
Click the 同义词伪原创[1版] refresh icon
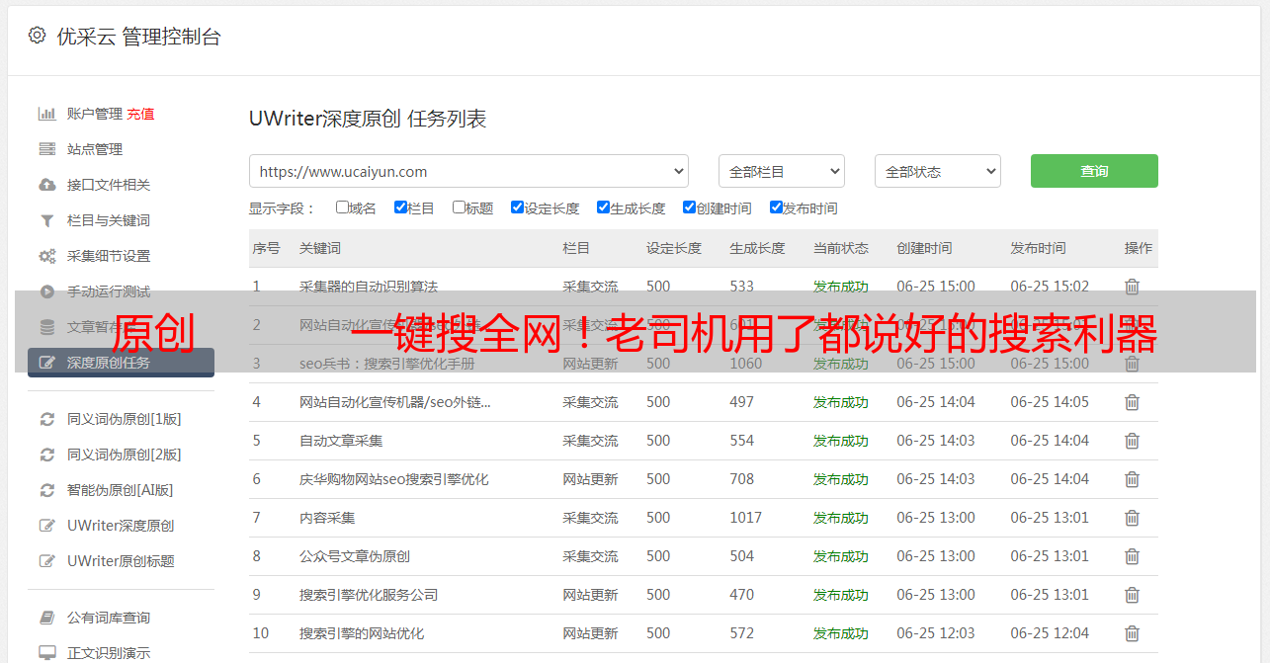46,419
